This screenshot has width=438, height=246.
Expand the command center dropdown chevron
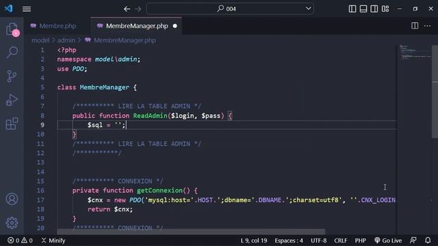coord(309,8)
